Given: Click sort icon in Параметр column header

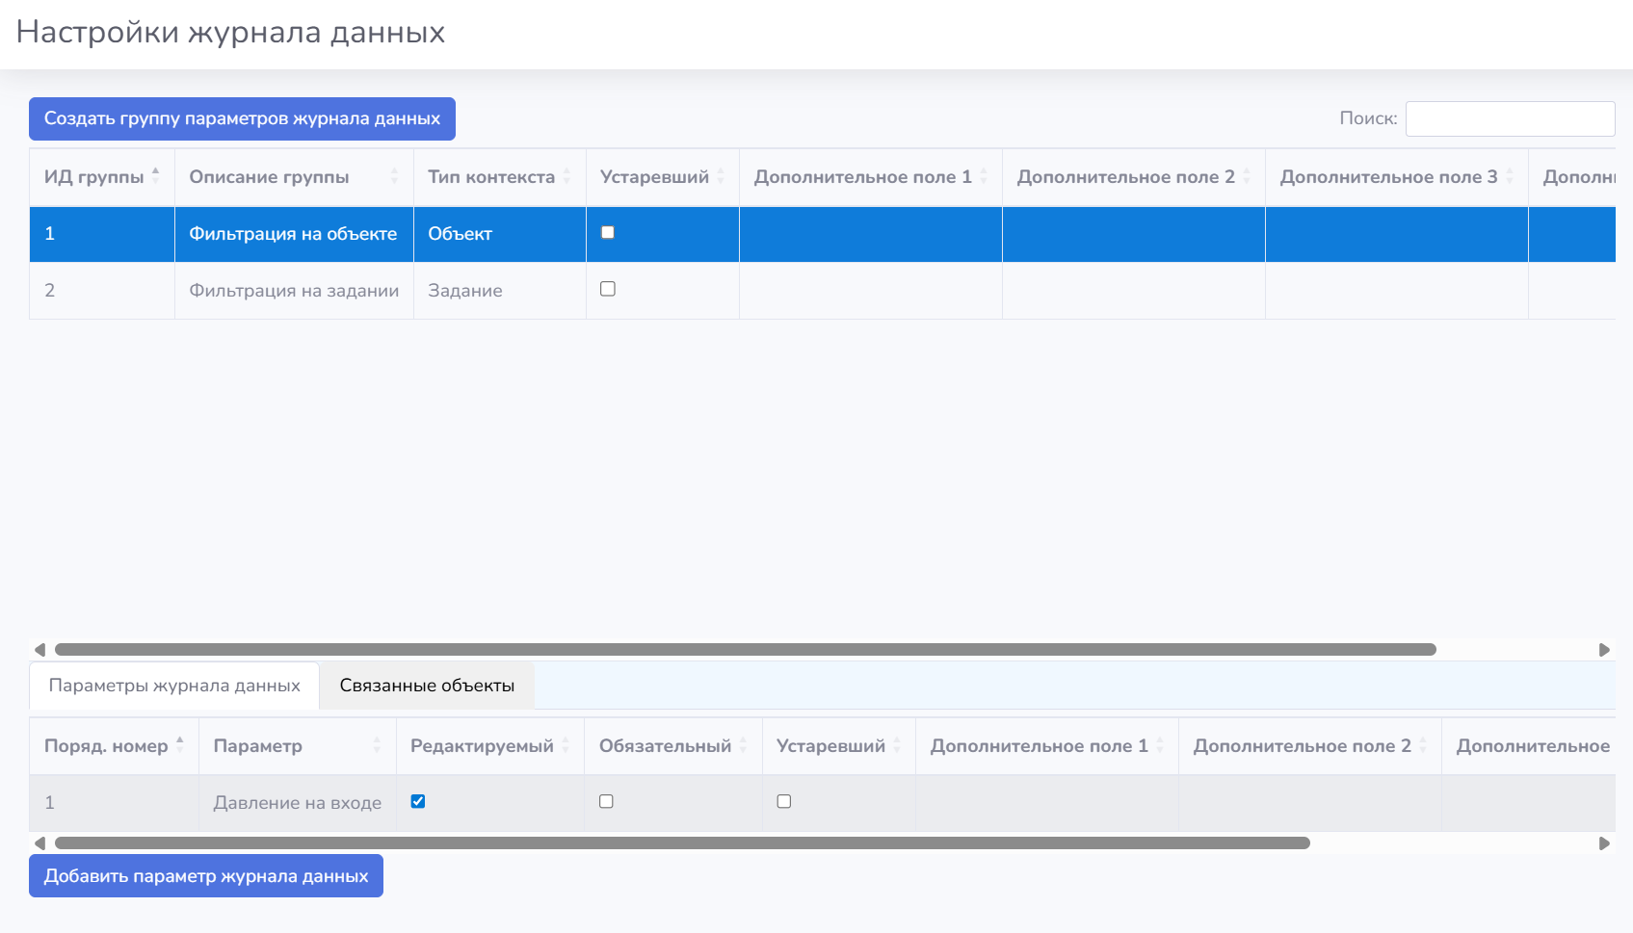Looking at the screenshot, I should pos(377,745).
